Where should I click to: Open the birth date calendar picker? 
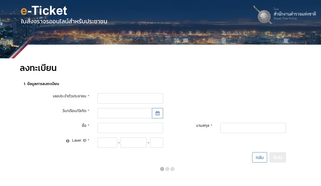point(157,113)
